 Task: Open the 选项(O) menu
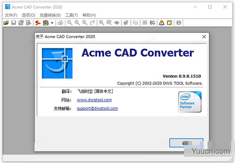29,15
